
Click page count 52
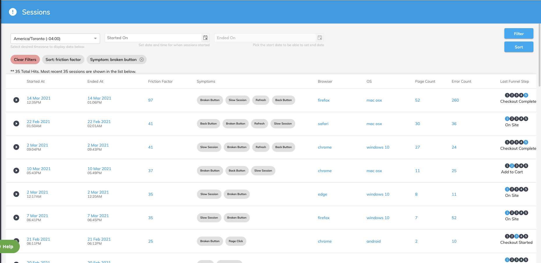[x=417, y=100]
